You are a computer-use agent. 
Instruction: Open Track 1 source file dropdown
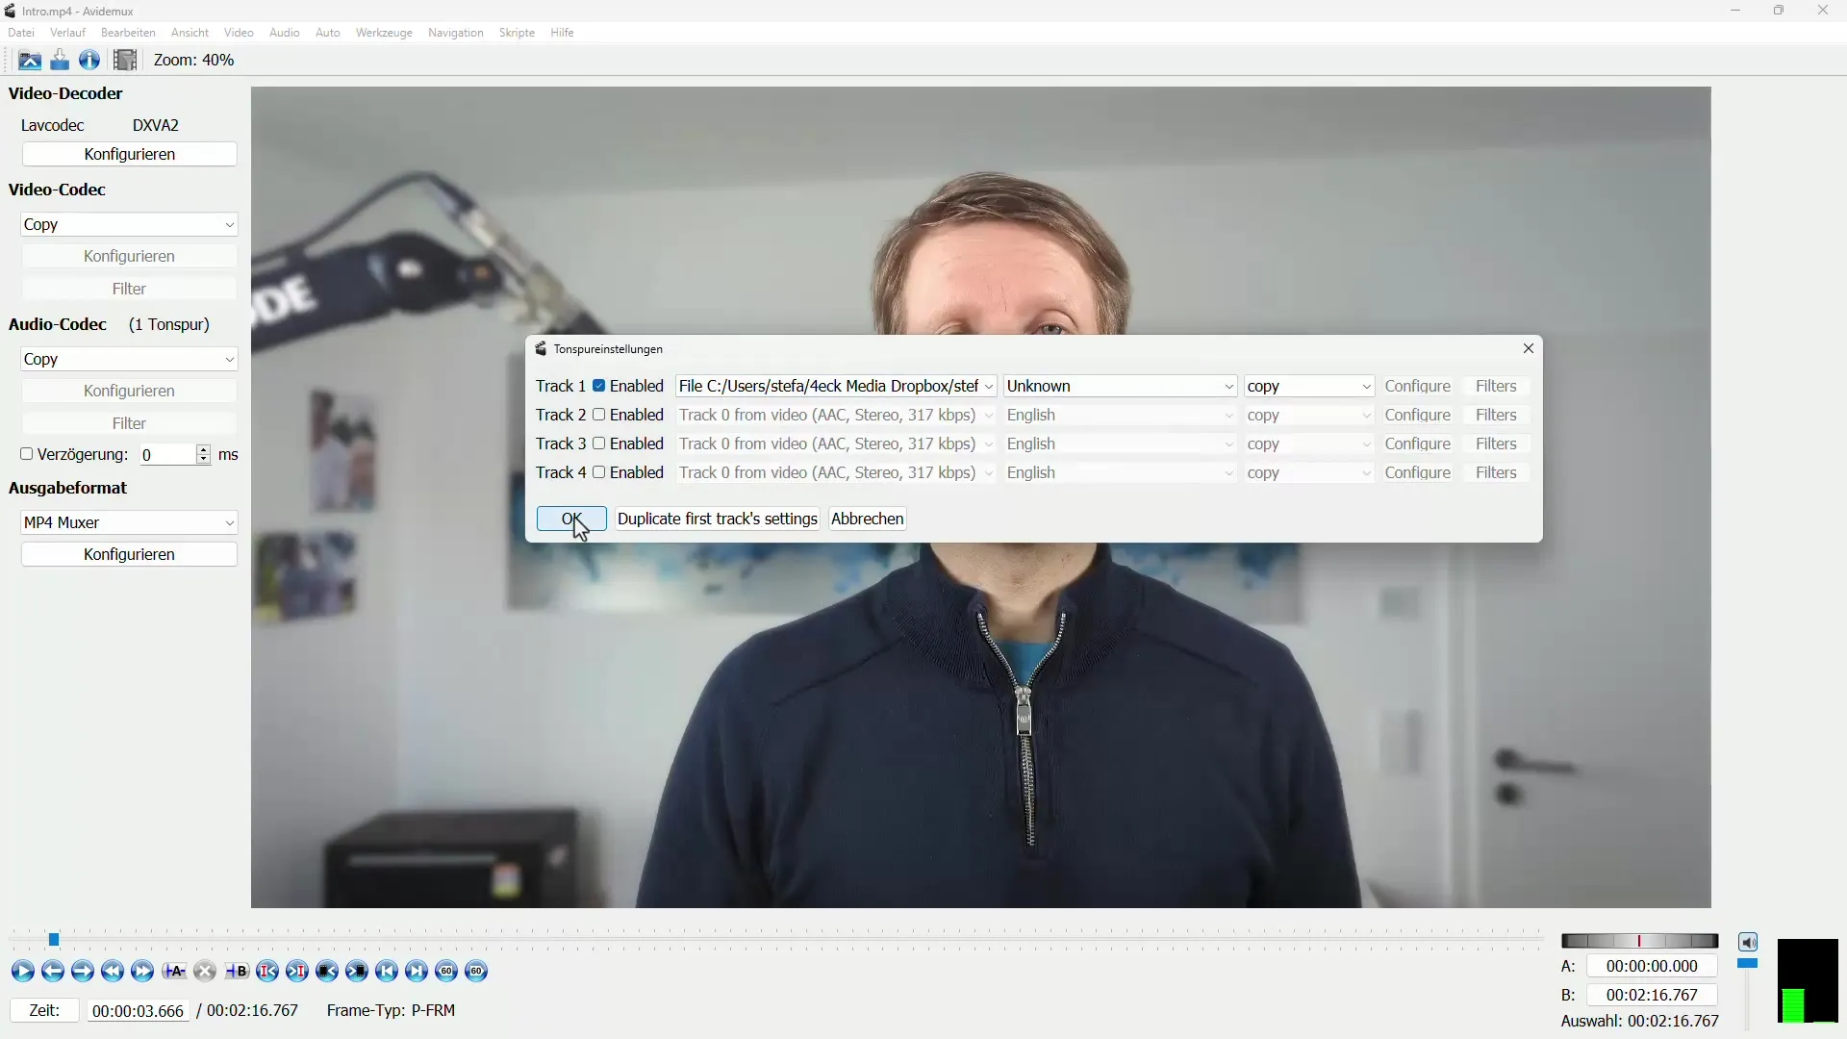(x=836, y=386)
